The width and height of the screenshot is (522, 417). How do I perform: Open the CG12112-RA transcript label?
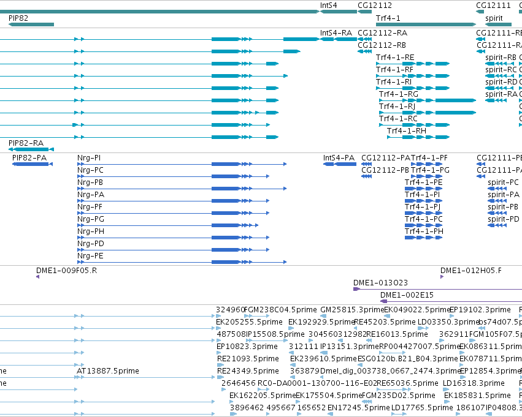382,32
